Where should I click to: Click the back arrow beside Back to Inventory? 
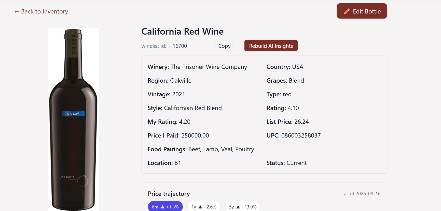16,11
